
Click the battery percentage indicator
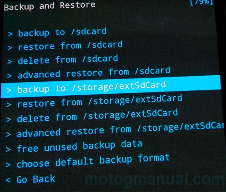(x=201, y=2)
